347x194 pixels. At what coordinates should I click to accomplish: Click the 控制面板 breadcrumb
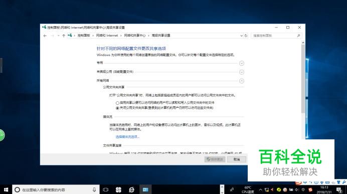84,36
